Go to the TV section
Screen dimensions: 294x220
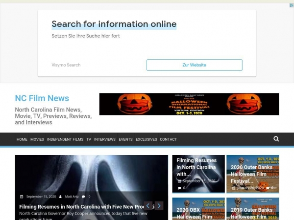(89, 139)
